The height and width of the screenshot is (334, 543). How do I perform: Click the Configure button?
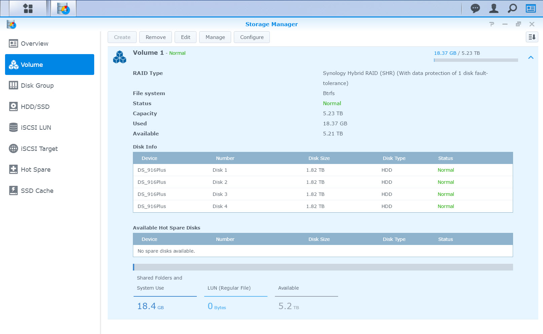click(x=252, y=37)
